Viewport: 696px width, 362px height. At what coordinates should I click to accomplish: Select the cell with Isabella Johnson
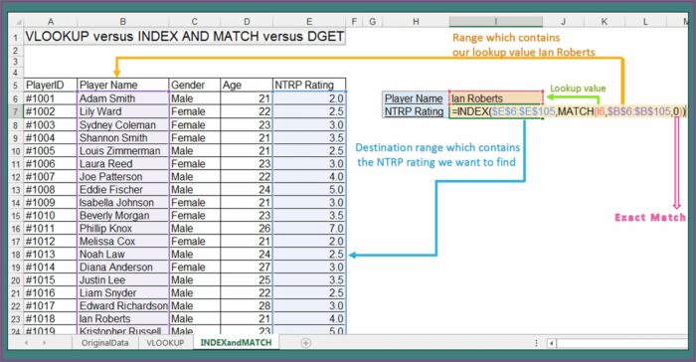point(123,202)
